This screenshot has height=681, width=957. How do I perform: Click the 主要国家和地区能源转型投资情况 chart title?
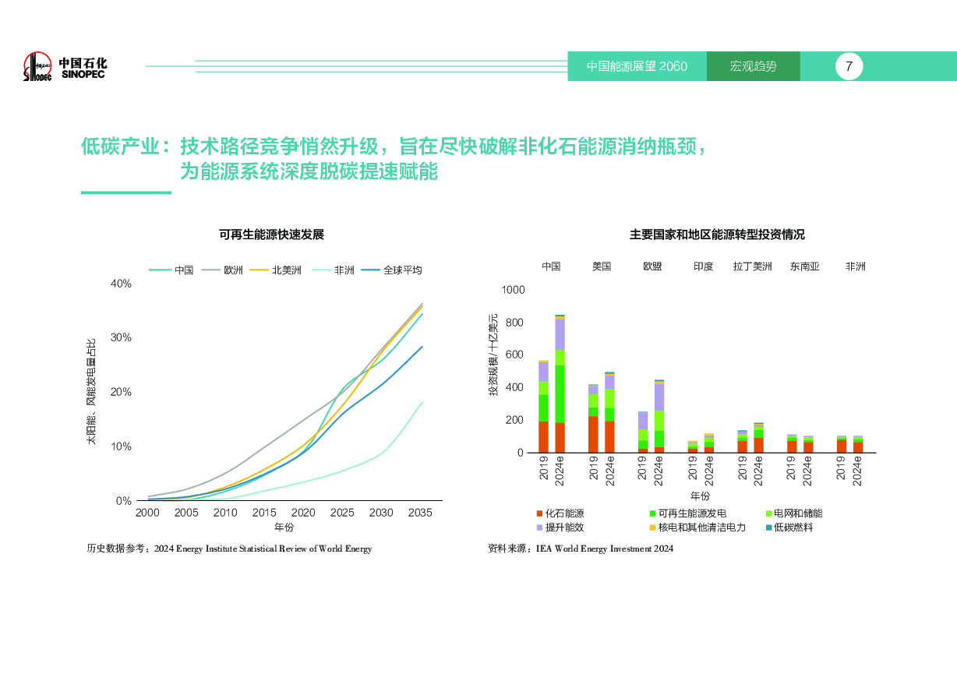pos(717,235)
